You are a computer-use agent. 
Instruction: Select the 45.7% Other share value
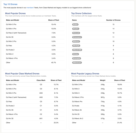click(54, 63)
